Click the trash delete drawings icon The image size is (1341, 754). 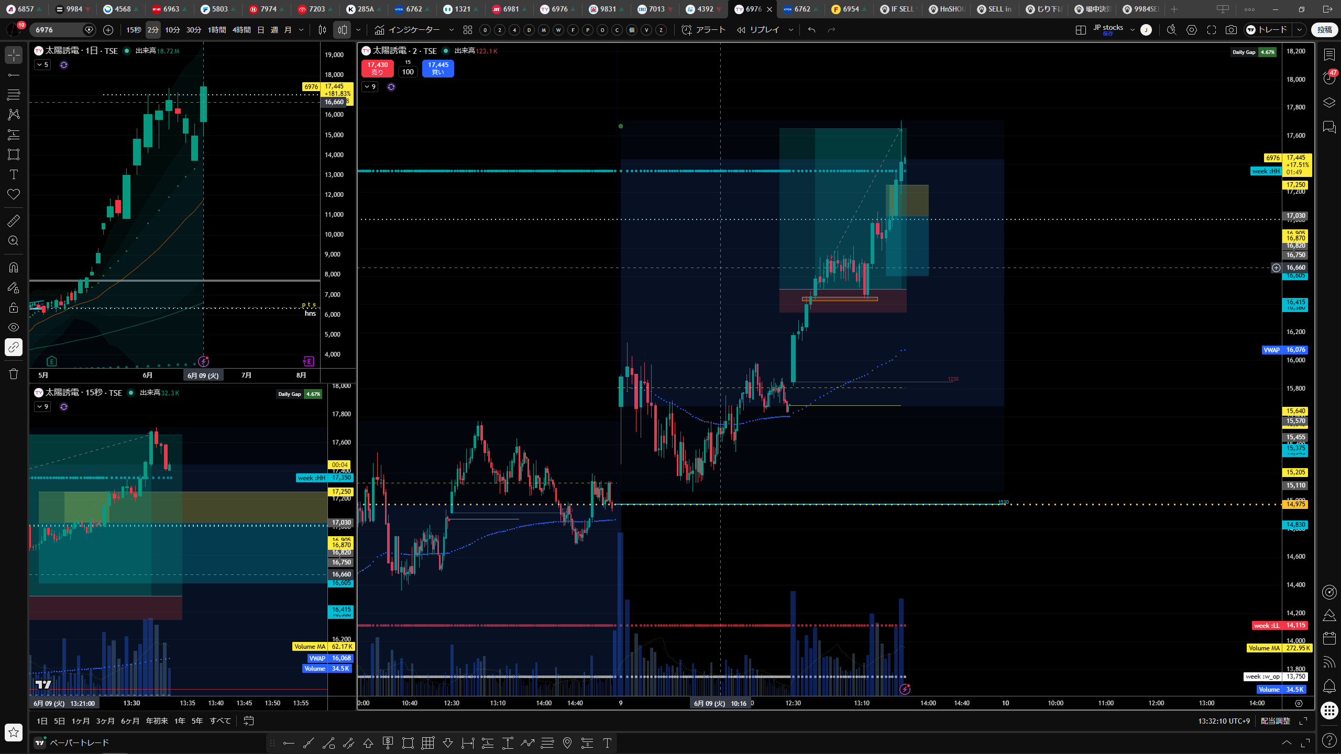click(x=14, y=373)
